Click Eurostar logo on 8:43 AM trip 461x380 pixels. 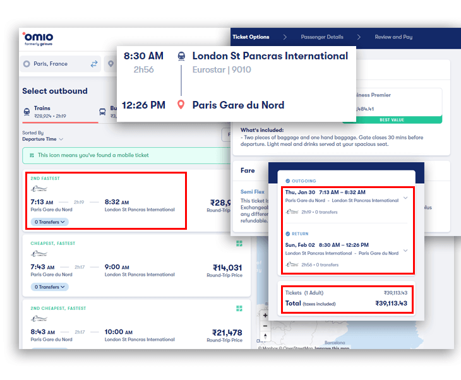pos(39,319)
